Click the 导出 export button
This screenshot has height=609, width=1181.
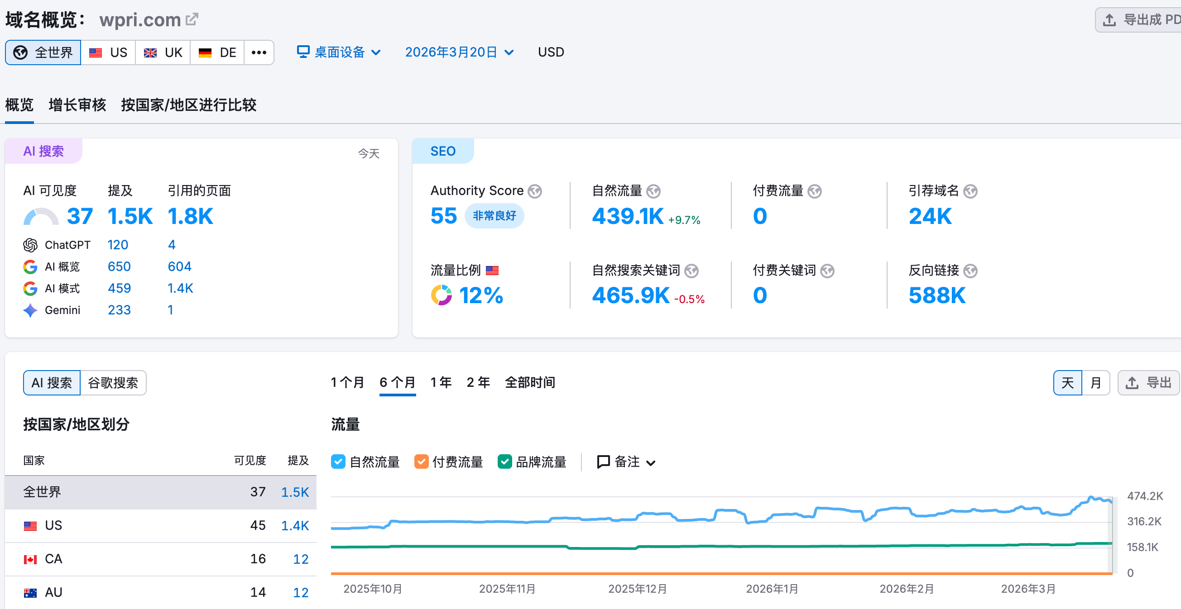click(x=1148, y=383)
